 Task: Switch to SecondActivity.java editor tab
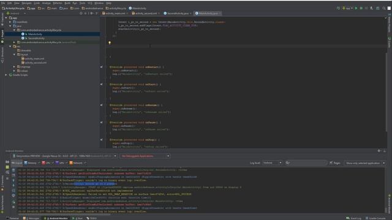point(177,13)
